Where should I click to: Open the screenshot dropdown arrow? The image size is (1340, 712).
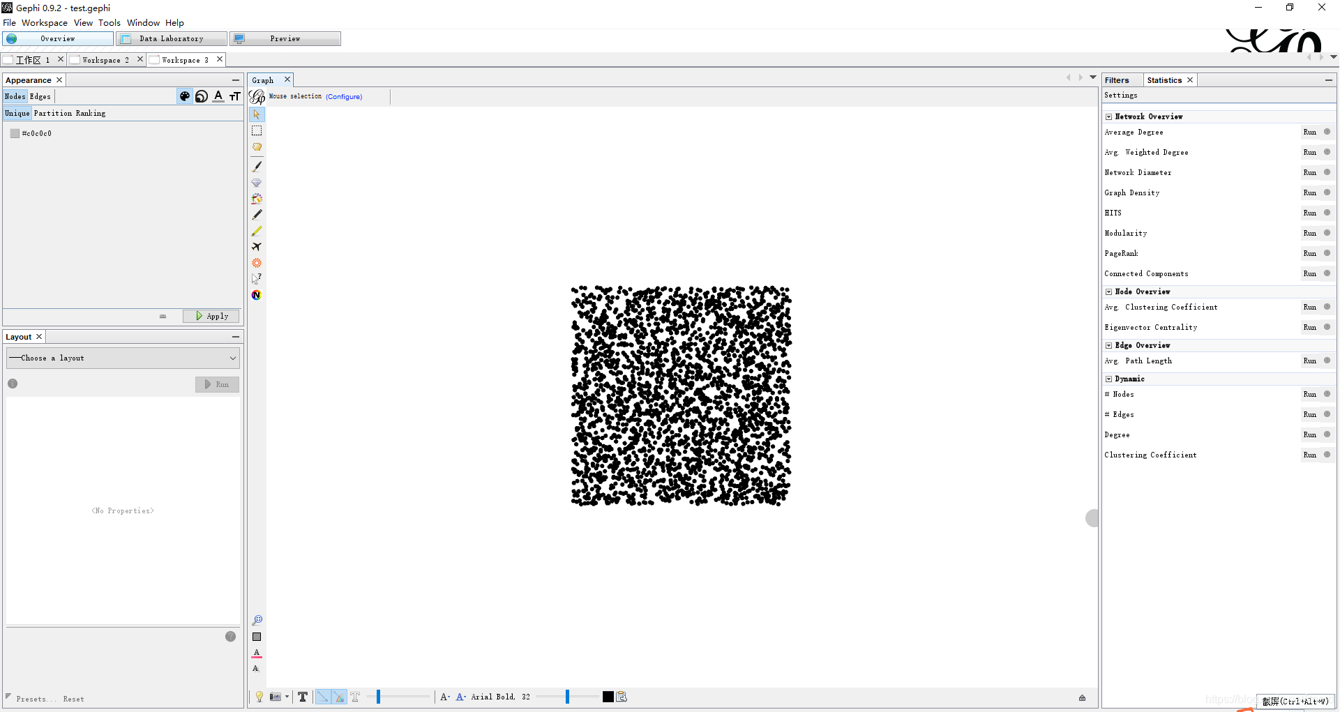(x=287, y=697)
